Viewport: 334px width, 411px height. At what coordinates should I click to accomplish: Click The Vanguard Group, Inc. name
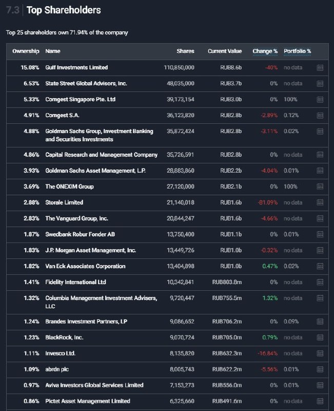point(76,218)
